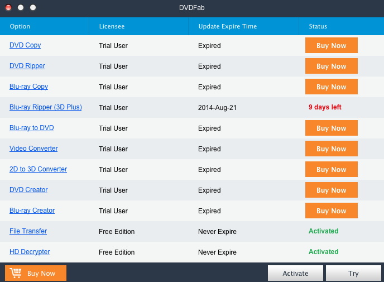Click Trial User in DVD Copy row
The height and width of the screenshot is (282, 384).
[113, 46]
